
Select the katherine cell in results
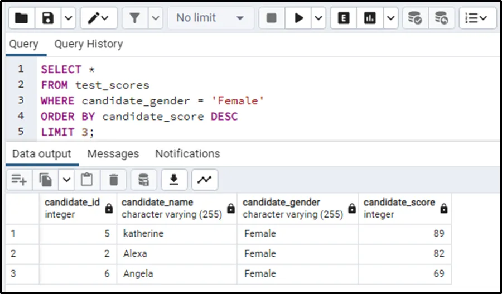click(x=143, y=233)
